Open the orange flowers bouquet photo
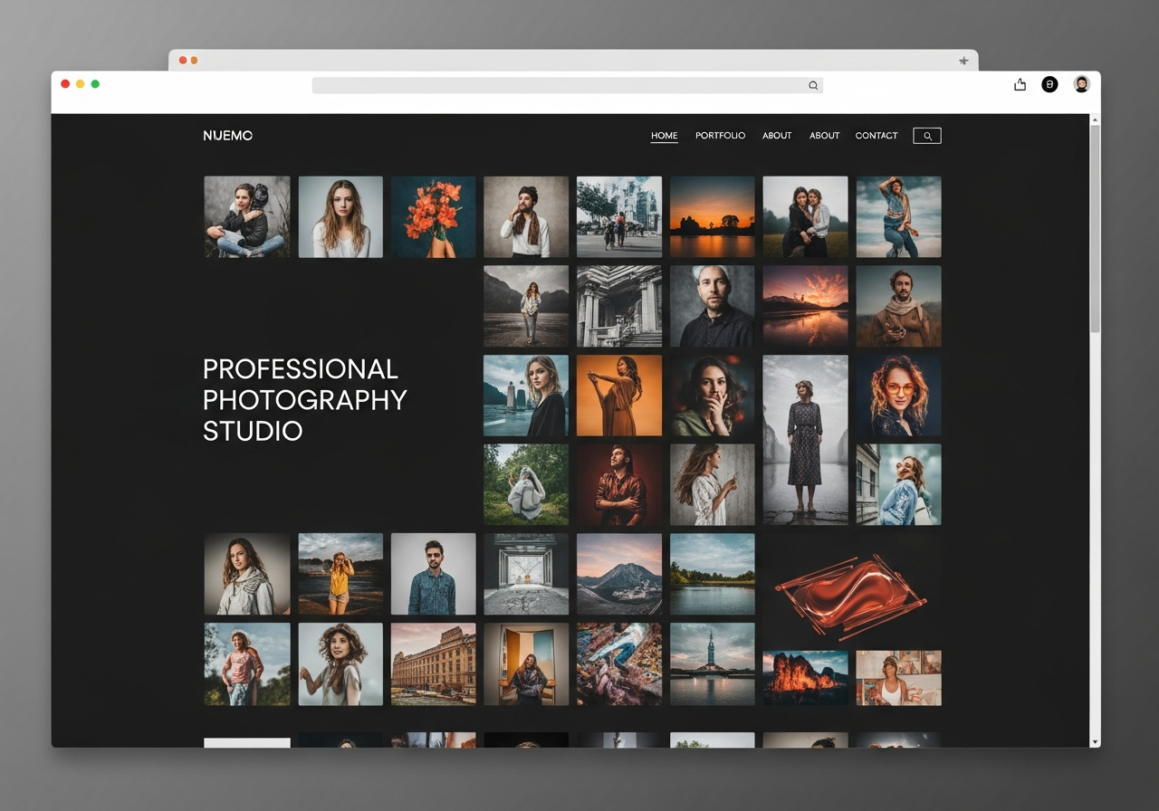 click(x=433, y=216)
